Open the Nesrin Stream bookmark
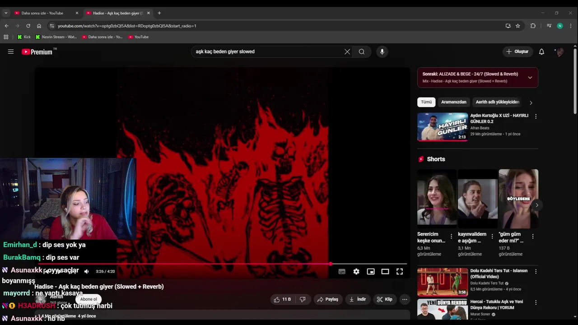The height and width of the screenshot is (325, 578). coord(56,37)
